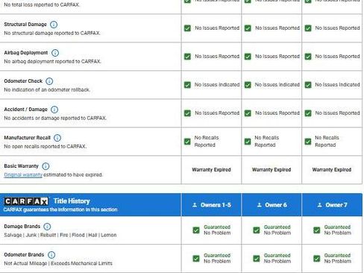Click 'No total loss reported to CARFAX' text
This screenshot has height=273, width=364.
42,4
